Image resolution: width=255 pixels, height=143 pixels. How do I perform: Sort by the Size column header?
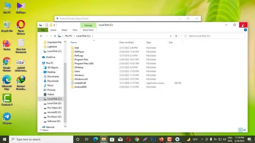point(171,43)
